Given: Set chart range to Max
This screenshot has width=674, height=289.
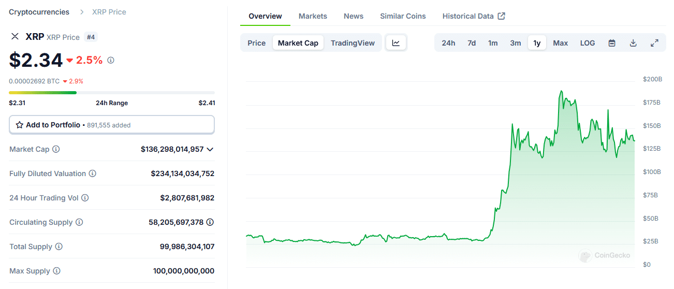Looking at the screenshot, I should 561,43.
